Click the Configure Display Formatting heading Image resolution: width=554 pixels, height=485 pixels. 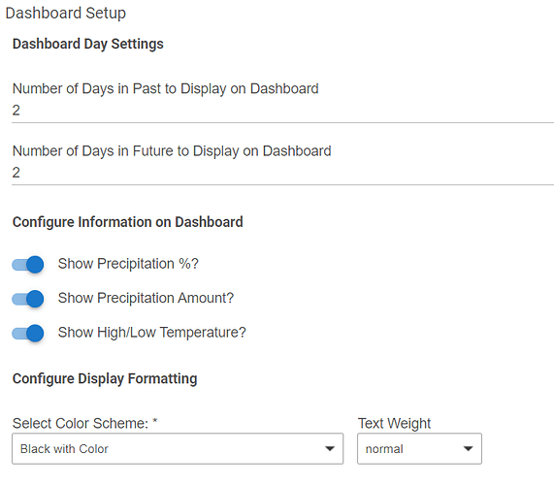(x=105, y=378)
